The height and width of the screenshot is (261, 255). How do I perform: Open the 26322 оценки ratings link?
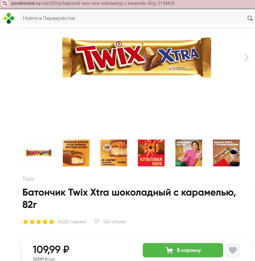tap(72, 222)
